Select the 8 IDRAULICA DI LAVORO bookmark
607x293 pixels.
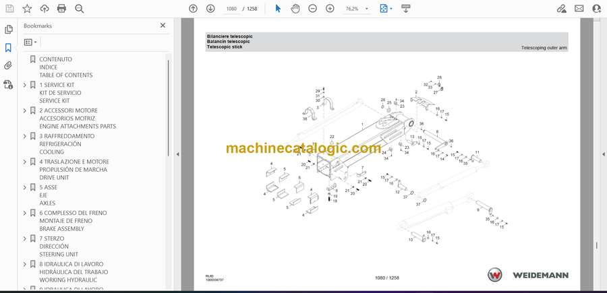pos(74,271)
